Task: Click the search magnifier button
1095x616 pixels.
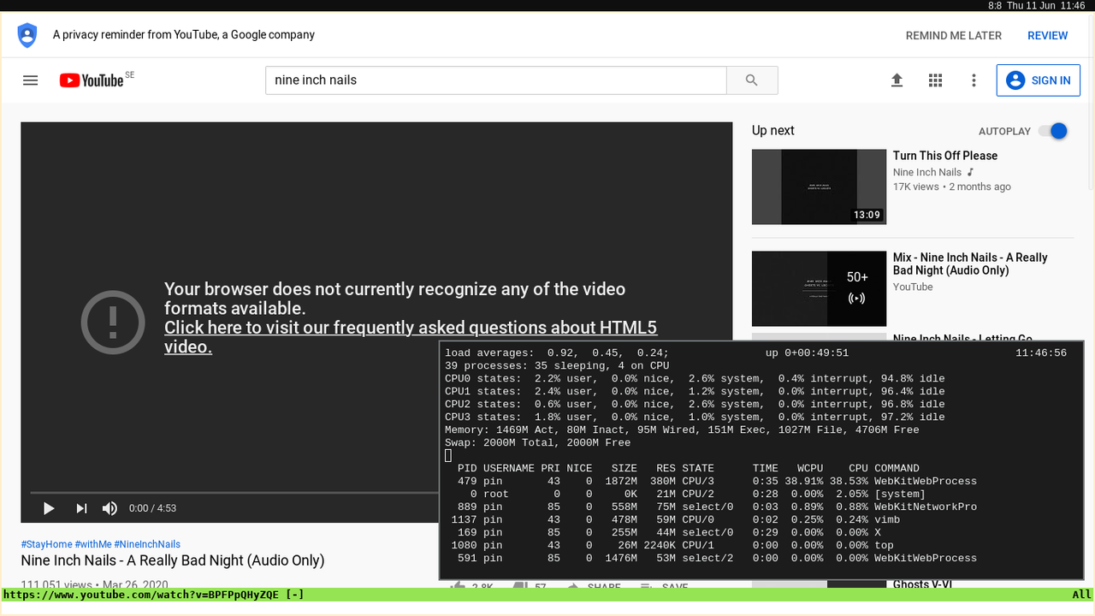Action: 752,80
